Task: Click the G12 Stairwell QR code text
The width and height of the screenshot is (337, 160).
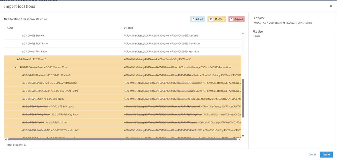Action: click(x=161, y=36)
